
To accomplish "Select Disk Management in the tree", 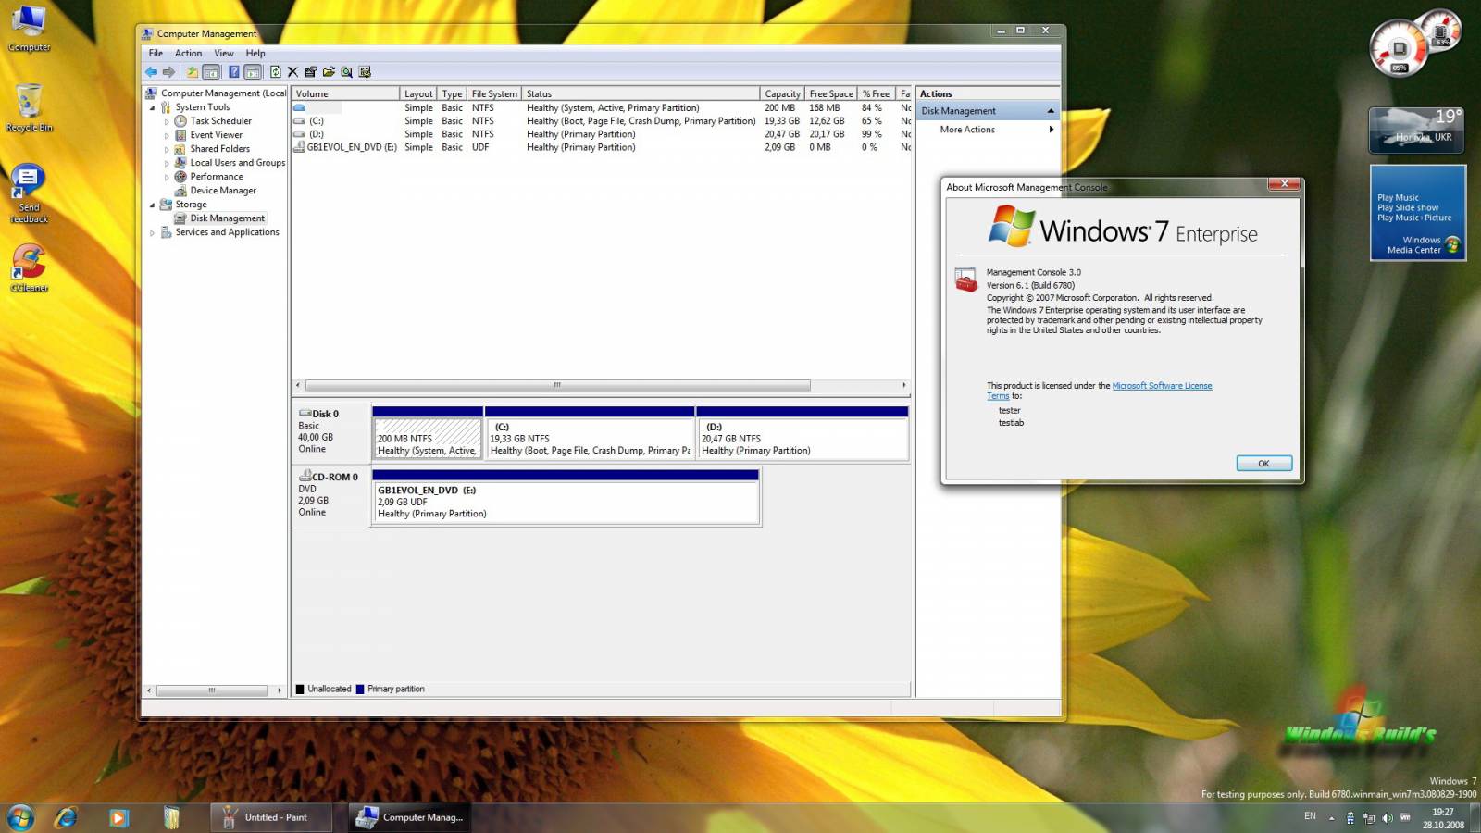I will click(x=227, y=218).
